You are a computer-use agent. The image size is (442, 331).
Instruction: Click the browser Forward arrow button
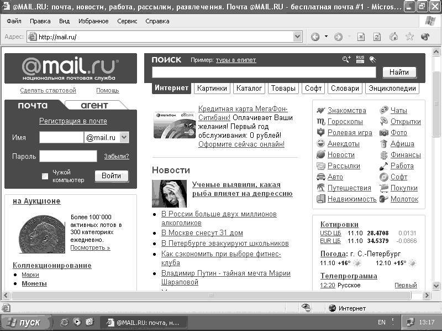tap(338, 37)
